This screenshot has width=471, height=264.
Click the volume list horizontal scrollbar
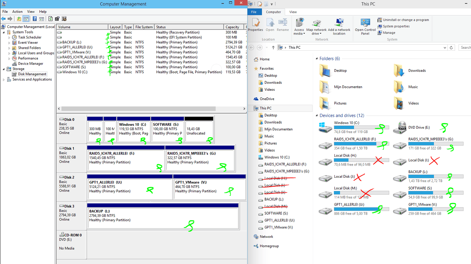point(138,109)
